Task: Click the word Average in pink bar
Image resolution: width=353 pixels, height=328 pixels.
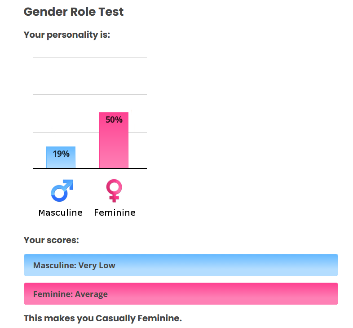Action: click(91, 294)
